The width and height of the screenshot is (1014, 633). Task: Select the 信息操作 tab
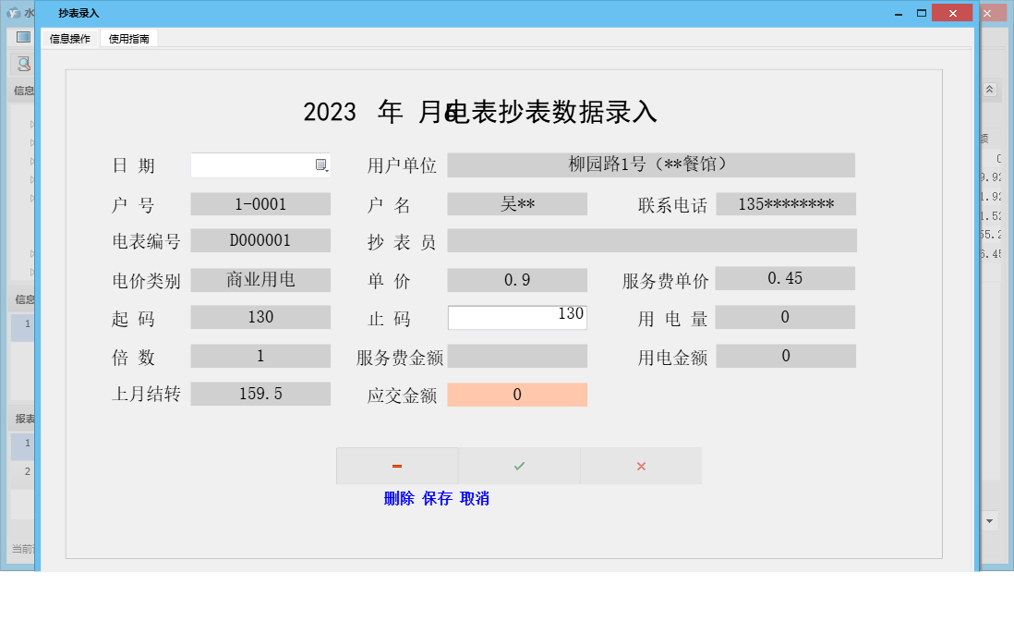(71, 39)
